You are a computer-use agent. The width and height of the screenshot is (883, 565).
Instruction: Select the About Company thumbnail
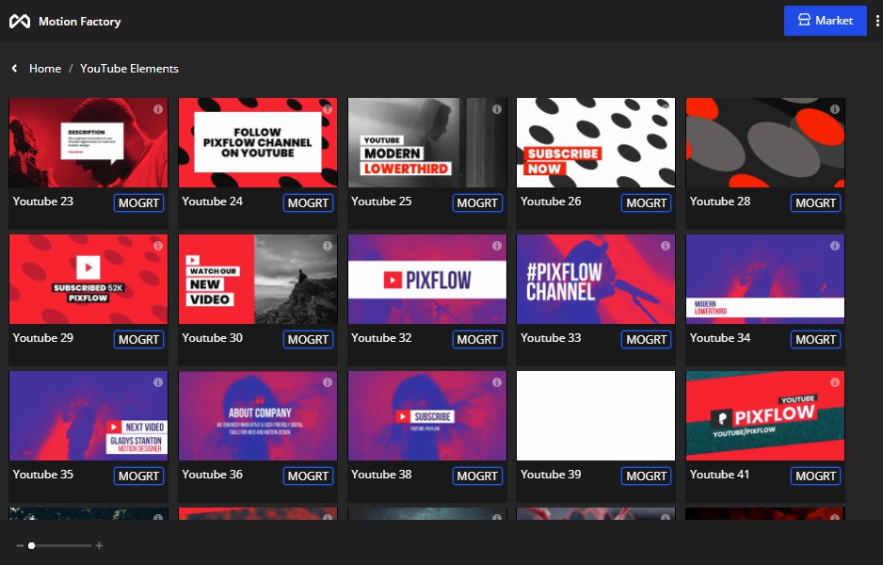[x=258, y=415]
